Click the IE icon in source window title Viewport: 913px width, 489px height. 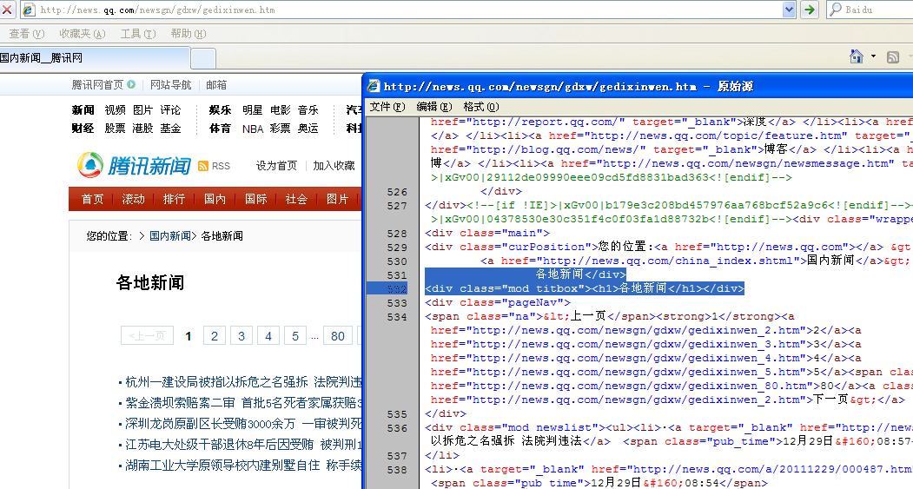click(374, 87)
